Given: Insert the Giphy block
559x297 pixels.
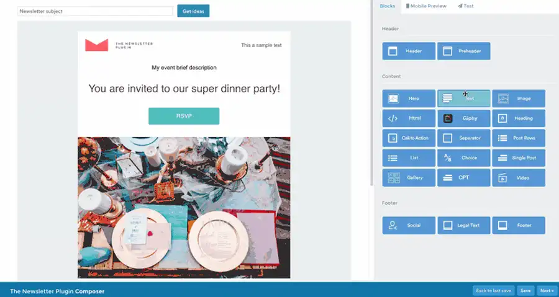Looking at the screenshot, I should pos(463,118).
